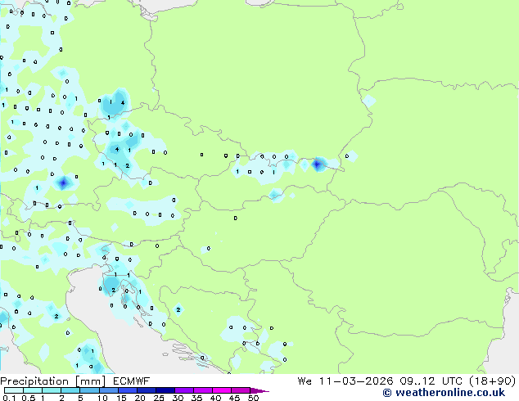Image resolution: width=519 pixels, height=401 pixels.
Task: Click the date text '11-03-2026'
Action: [x=356, y=381]
